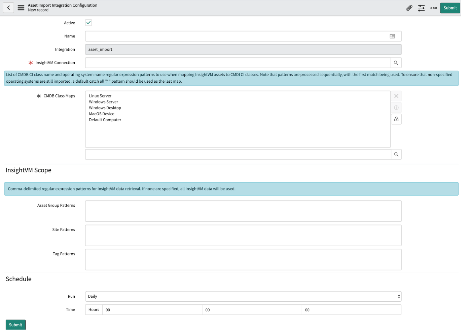Open the personalize form settings icon
Screen dimensions: 465x336
pyautogui.click(x=421, y=8)
